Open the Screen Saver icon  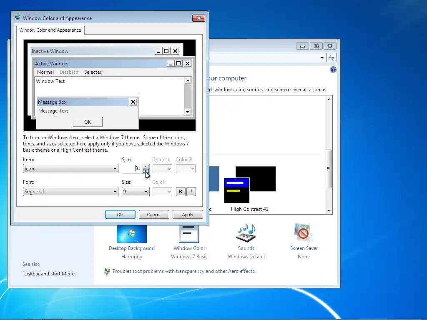click(x=304, y=232)
